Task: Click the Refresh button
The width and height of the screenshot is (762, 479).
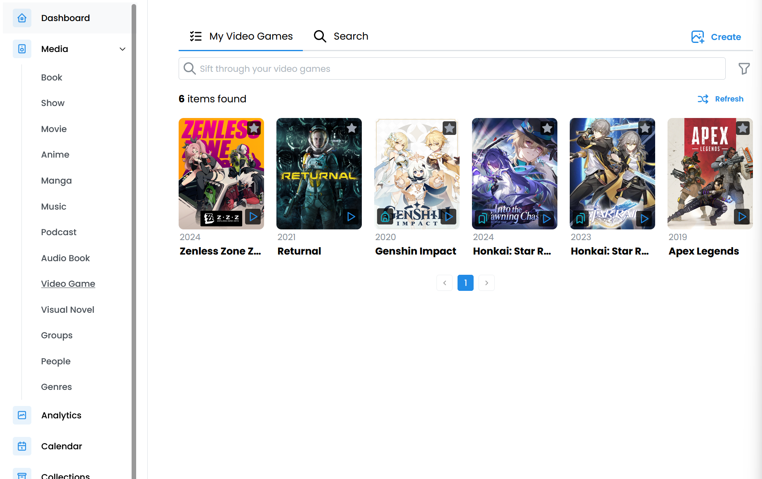Action: tap(721, 99)
